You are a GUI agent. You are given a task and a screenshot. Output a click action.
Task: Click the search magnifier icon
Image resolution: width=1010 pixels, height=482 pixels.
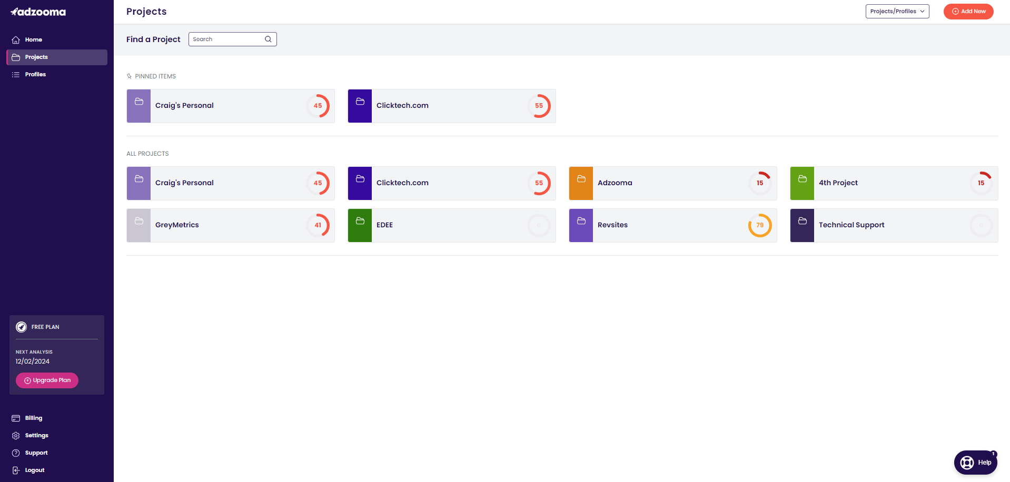click(268, 39)
